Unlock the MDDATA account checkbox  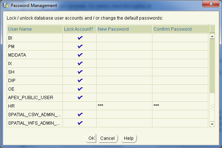click(x=80, y=55)
